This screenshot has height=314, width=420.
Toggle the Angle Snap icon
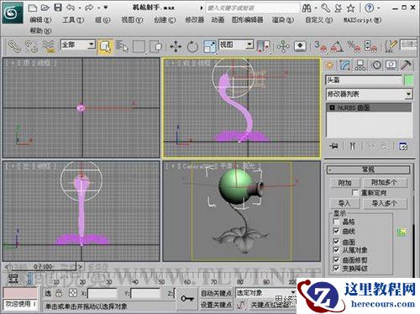(337, 46)
